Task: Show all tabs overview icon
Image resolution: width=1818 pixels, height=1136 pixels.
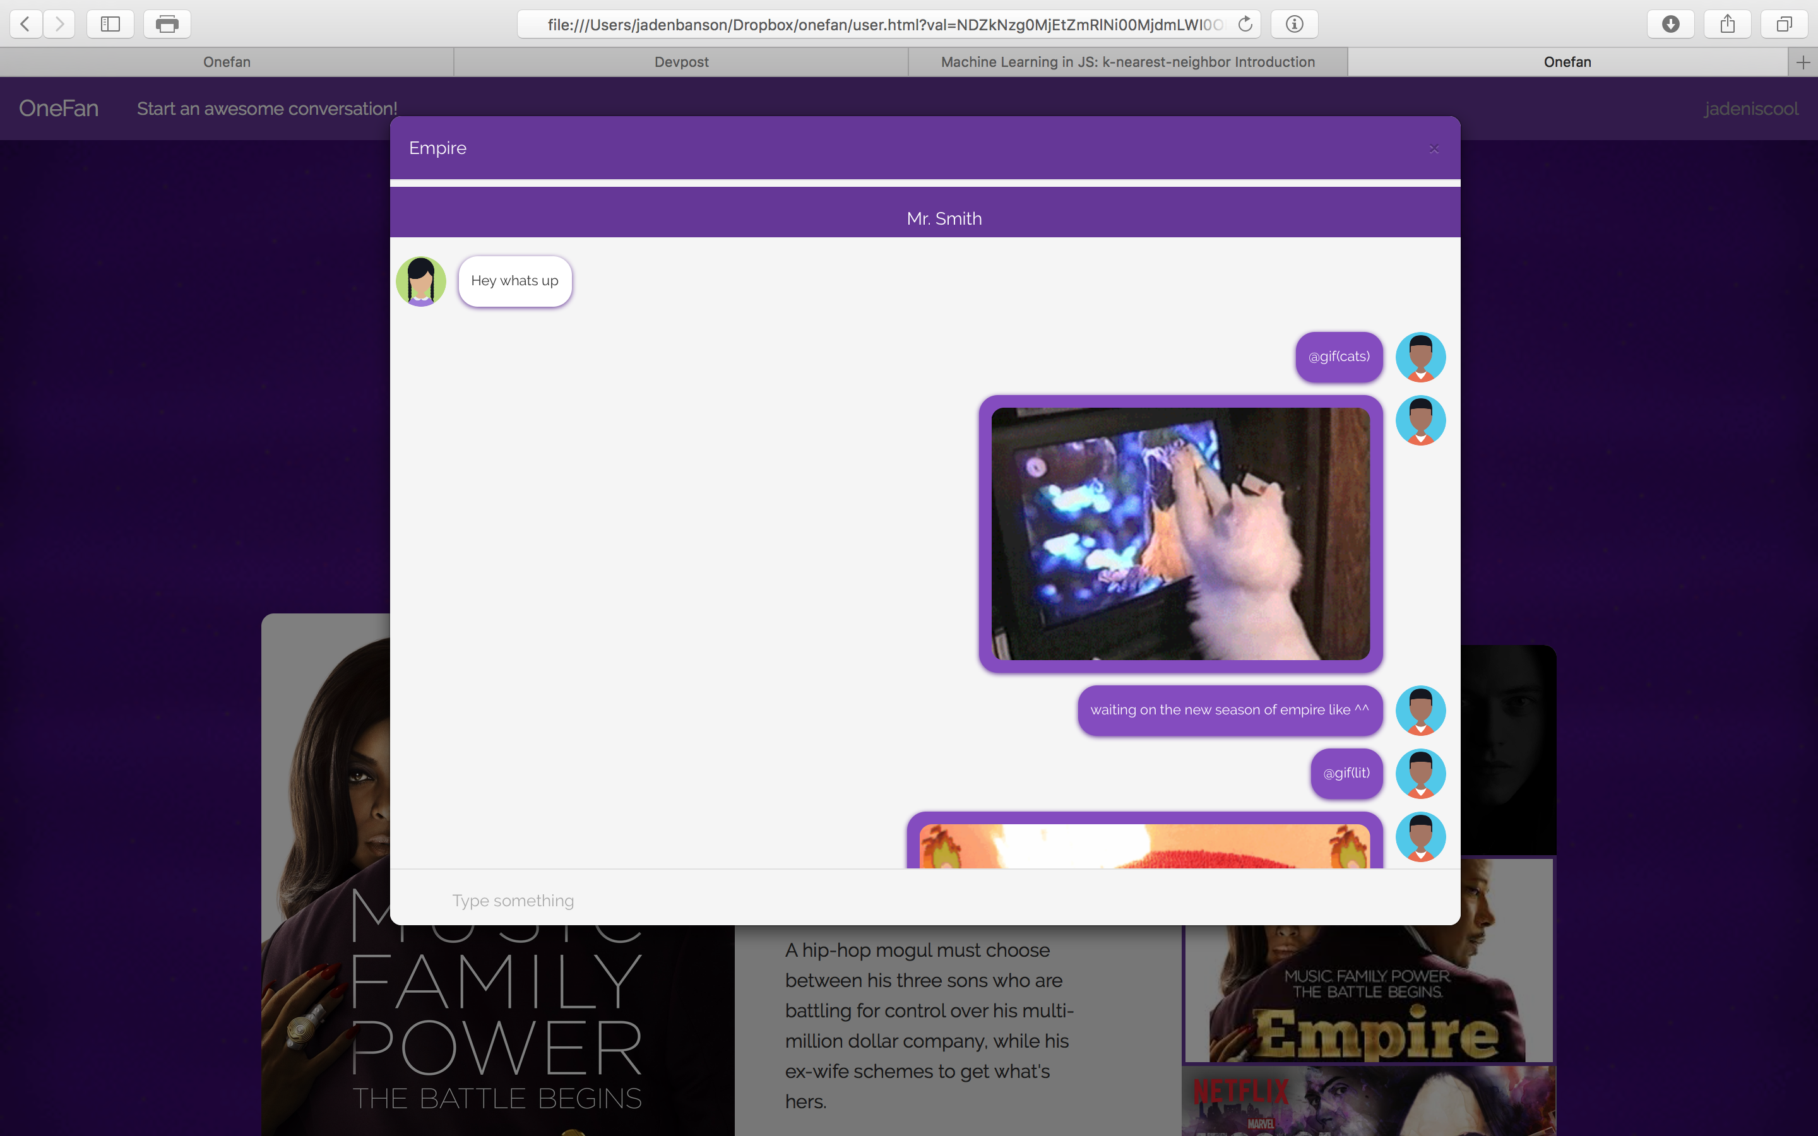Action: click(1784, 24)
